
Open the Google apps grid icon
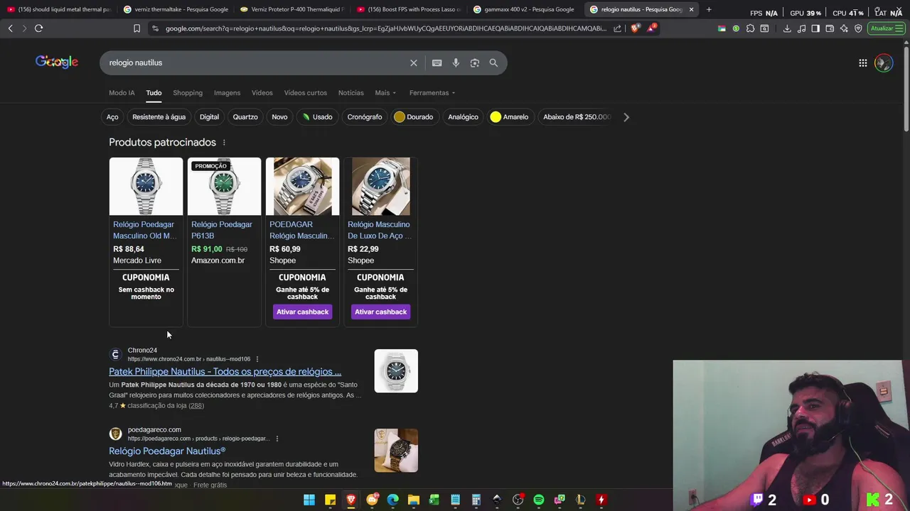[x=862, y=62]
